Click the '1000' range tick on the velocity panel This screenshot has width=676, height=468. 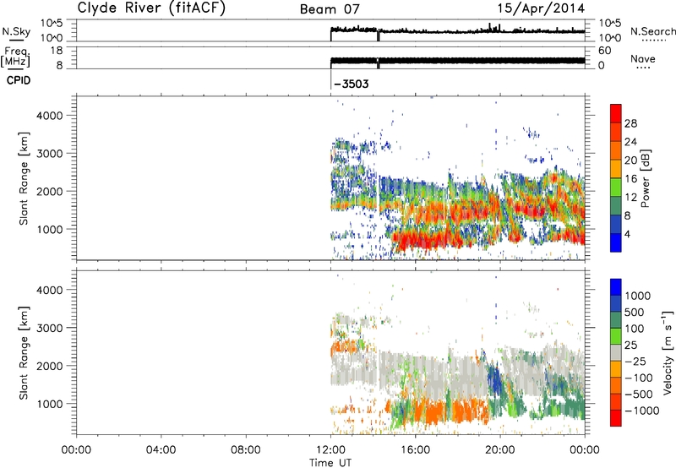click(49, 404)
